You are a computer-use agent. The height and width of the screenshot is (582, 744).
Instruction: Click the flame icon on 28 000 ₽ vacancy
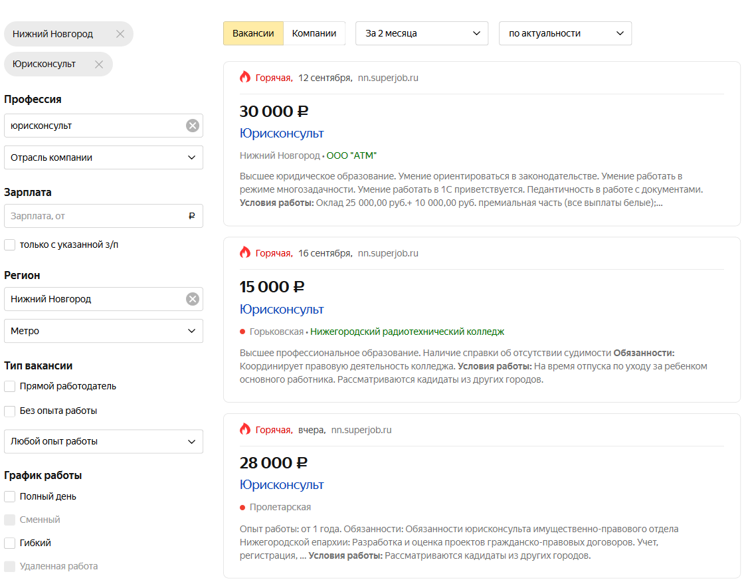[245, 429]
